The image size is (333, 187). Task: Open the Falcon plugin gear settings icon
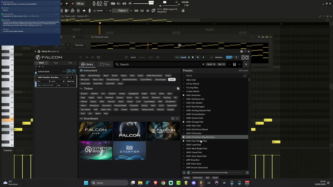39,51
